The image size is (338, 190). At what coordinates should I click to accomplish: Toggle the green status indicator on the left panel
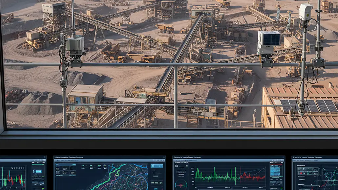(x=39, y=165)
